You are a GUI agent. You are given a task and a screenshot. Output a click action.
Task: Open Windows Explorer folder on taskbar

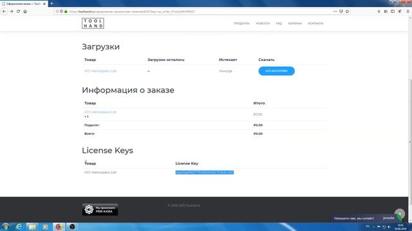pos(32,227)
